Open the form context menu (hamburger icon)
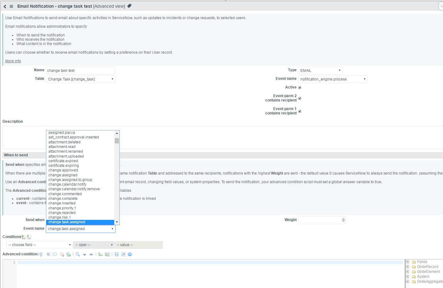The width and height of the screenshot is (443, 288). point(11,6)
